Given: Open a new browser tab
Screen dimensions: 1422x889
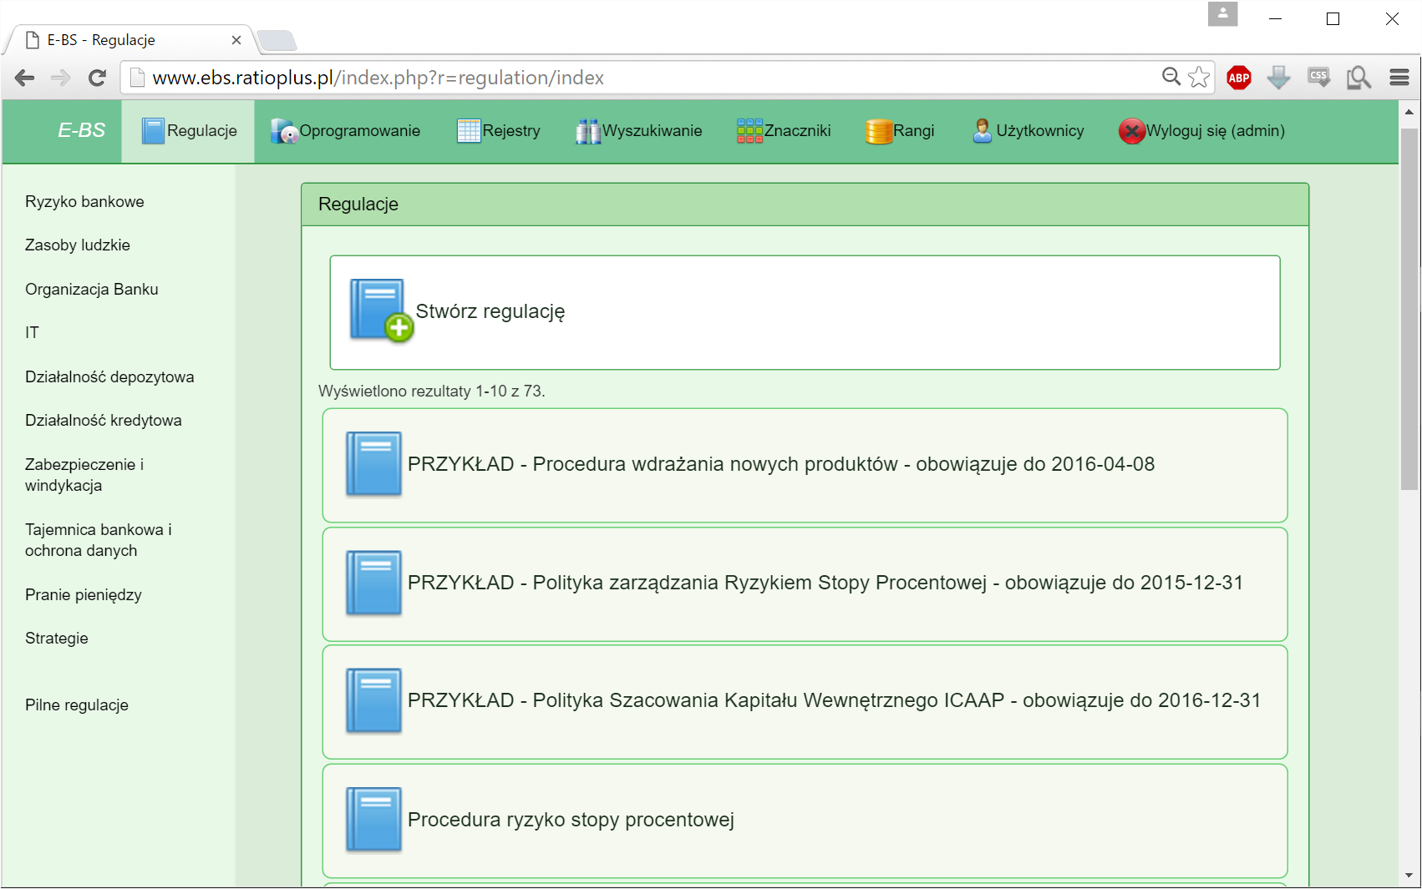Looking at the screenshot, I should click(277, 40).
